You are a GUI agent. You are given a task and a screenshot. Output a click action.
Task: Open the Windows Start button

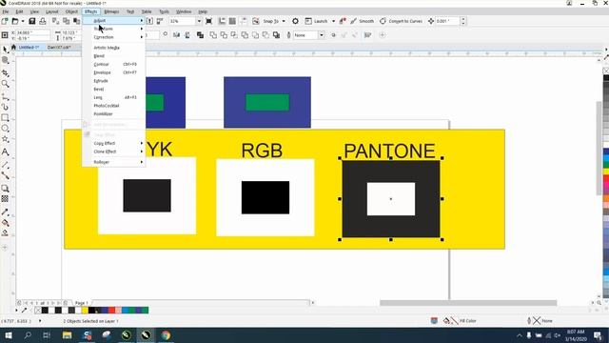8,335
